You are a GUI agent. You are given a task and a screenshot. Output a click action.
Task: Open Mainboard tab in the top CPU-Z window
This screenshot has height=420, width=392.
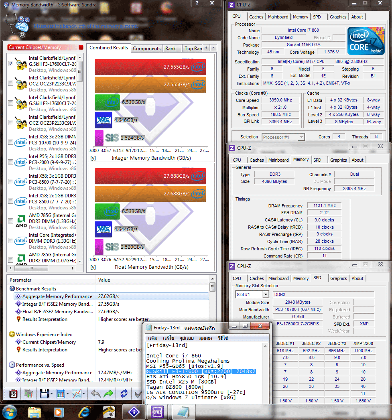click(278, 17)
